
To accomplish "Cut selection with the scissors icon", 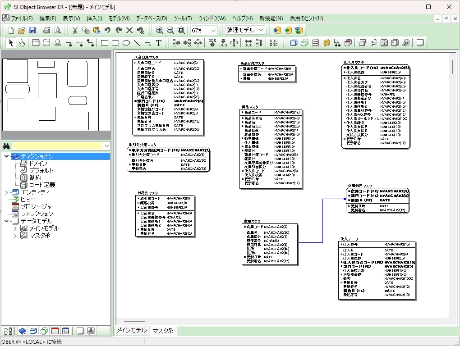I will coord(75,30).
